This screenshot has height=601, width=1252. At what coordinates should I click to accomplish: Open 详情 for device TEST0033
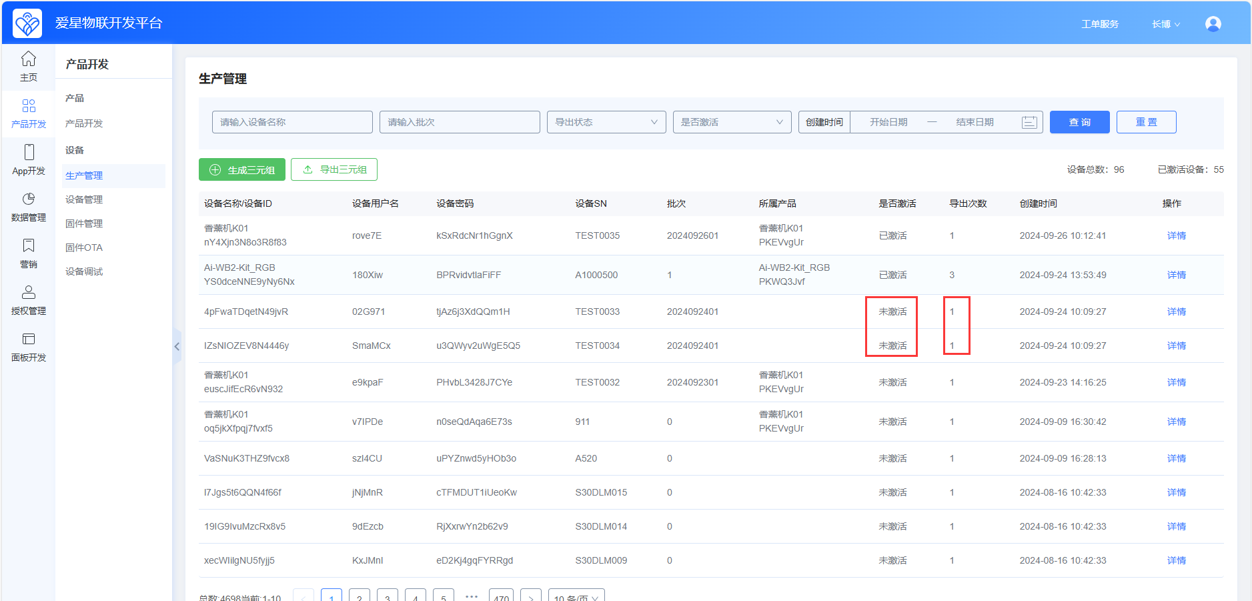pos(1177,312)
